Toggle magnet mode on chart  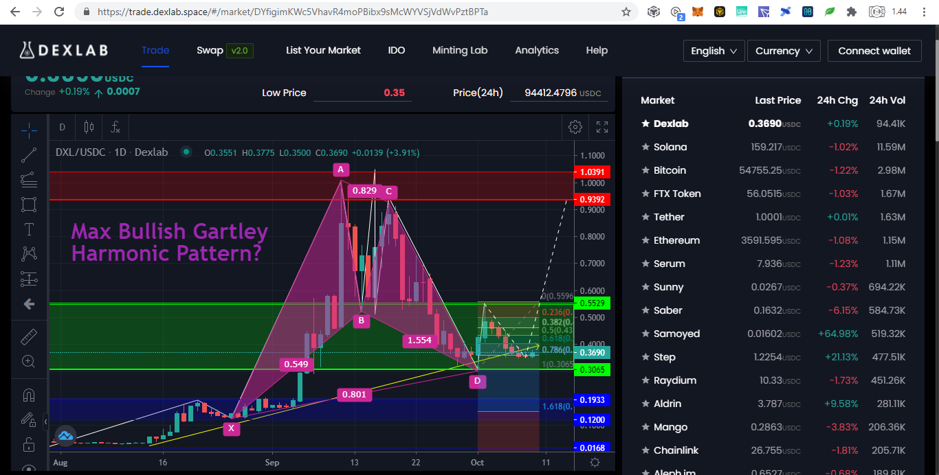click(29, 395)
